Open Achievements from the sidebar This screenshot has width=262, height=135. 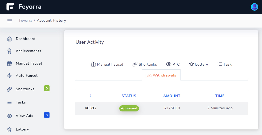pyautogui.click(x=28, y=51)
